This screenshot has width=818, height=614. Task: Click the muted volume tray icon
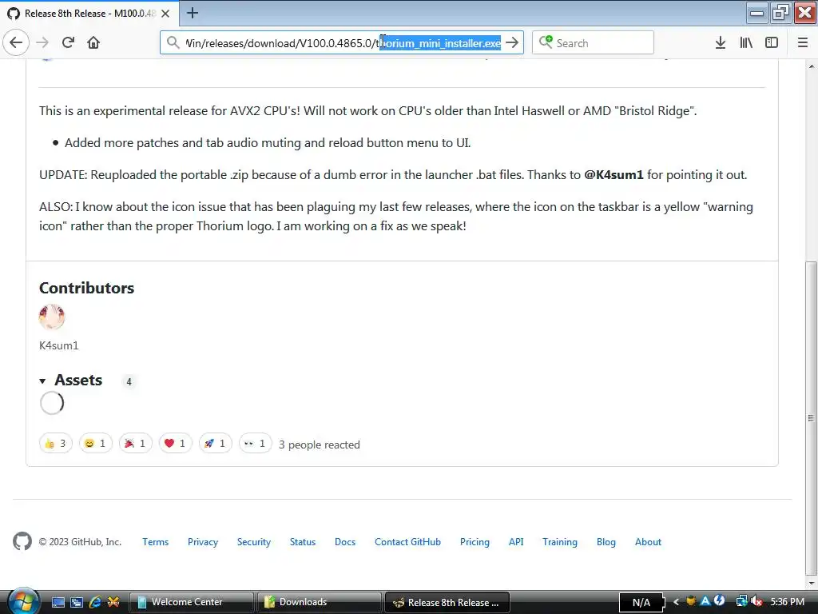(756, 601)
